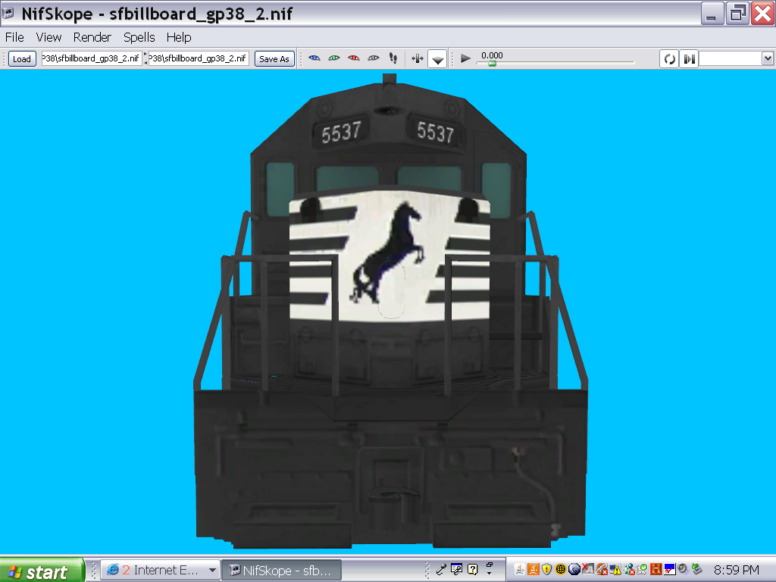Click the dark blue sphere tray icon
This screenshot has width=776, height=582.
point(574,569)
